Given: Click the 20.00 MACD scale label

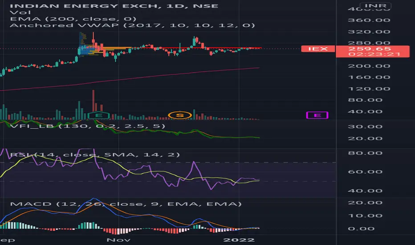Looking at the screenshot, I should tap(365, 203).
